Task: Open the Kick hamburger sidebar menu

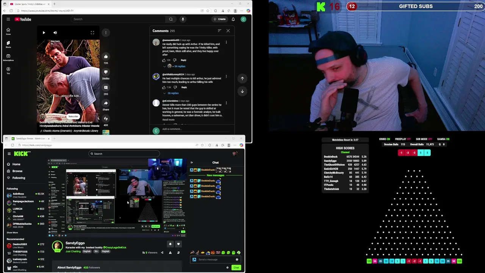Action: tap(9, 154)
